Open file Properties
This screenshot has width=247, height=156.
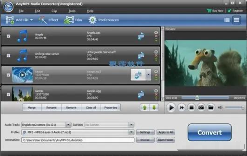tap(110, 108)
